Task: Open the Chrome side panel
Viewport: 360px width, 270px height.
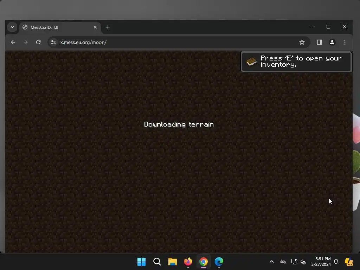Action: coord(319,42)
